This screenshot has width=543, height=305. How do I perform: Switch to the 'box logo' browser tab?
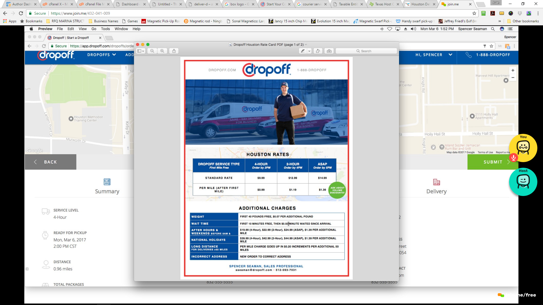239,4
